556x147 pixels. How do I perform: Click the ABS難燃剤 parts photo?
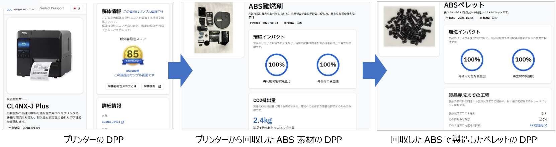click(214, 28)
